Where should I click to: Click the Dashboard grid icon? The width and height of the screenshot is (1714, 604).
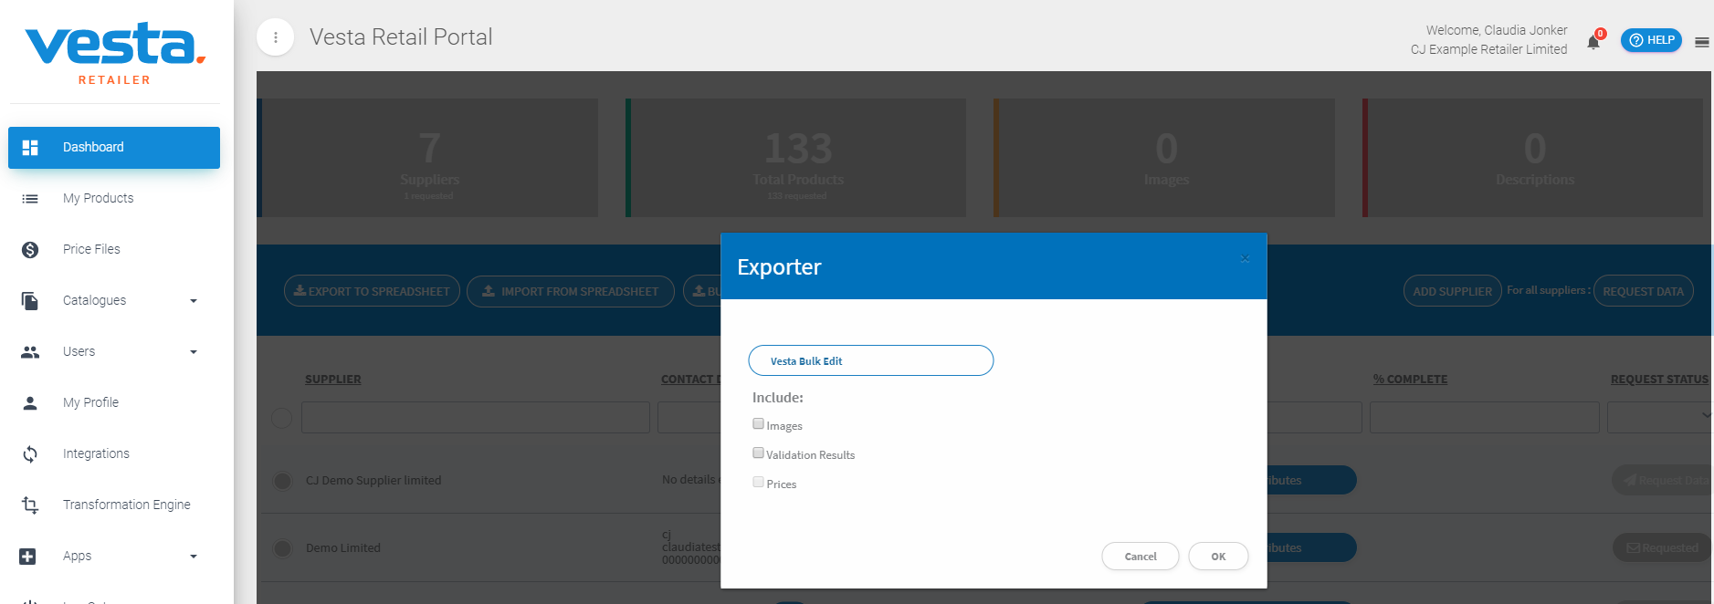(30, 147)
